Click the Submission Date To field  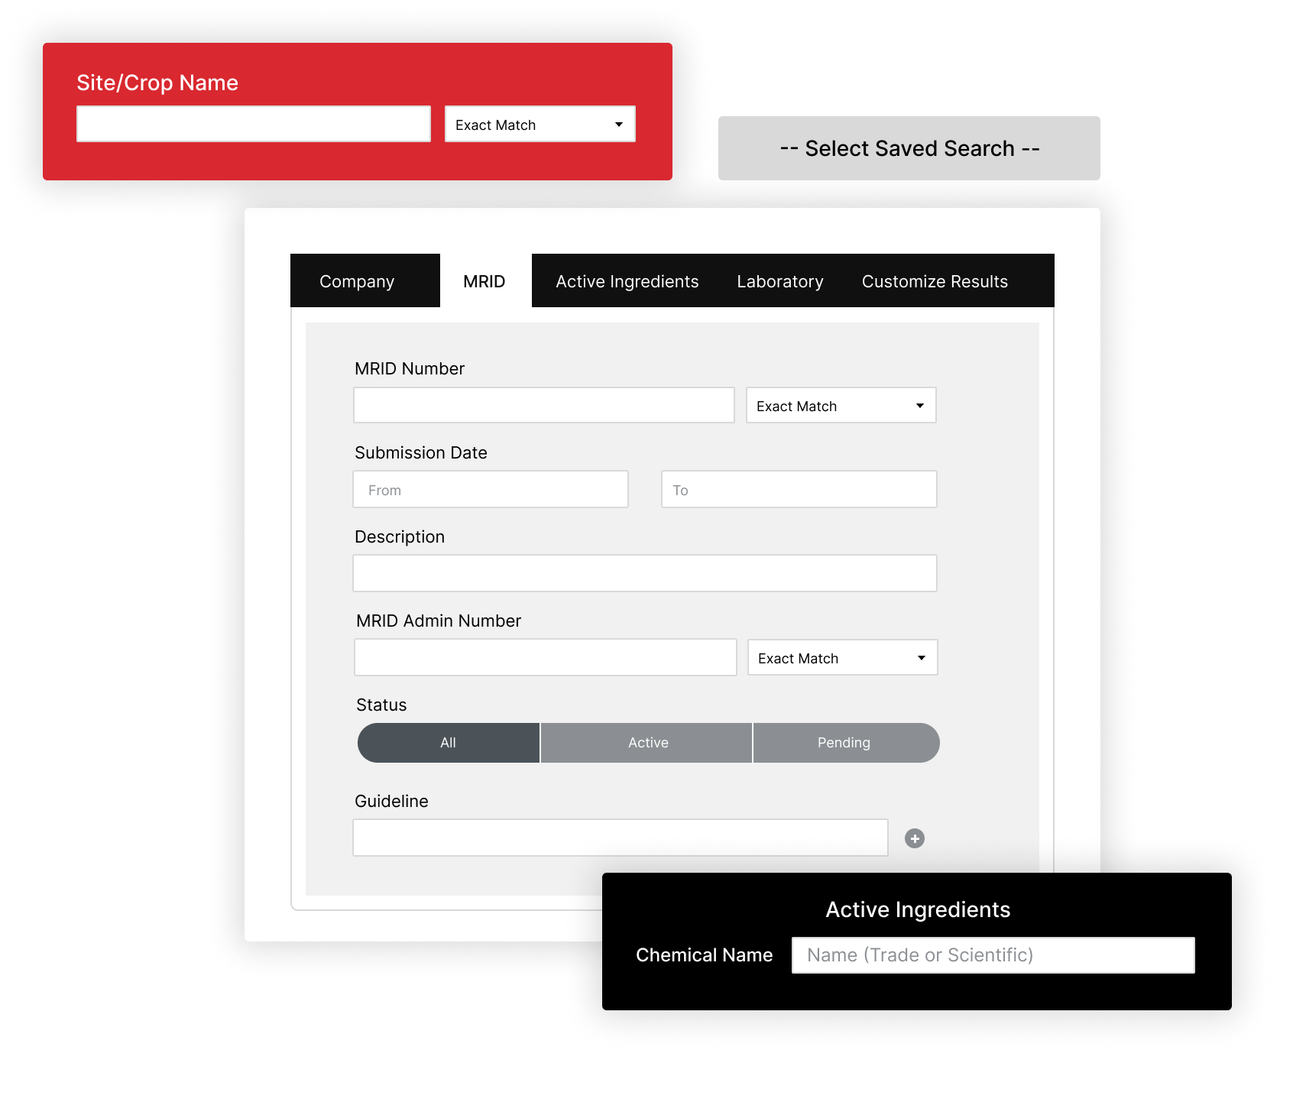(x=799, y=489)
